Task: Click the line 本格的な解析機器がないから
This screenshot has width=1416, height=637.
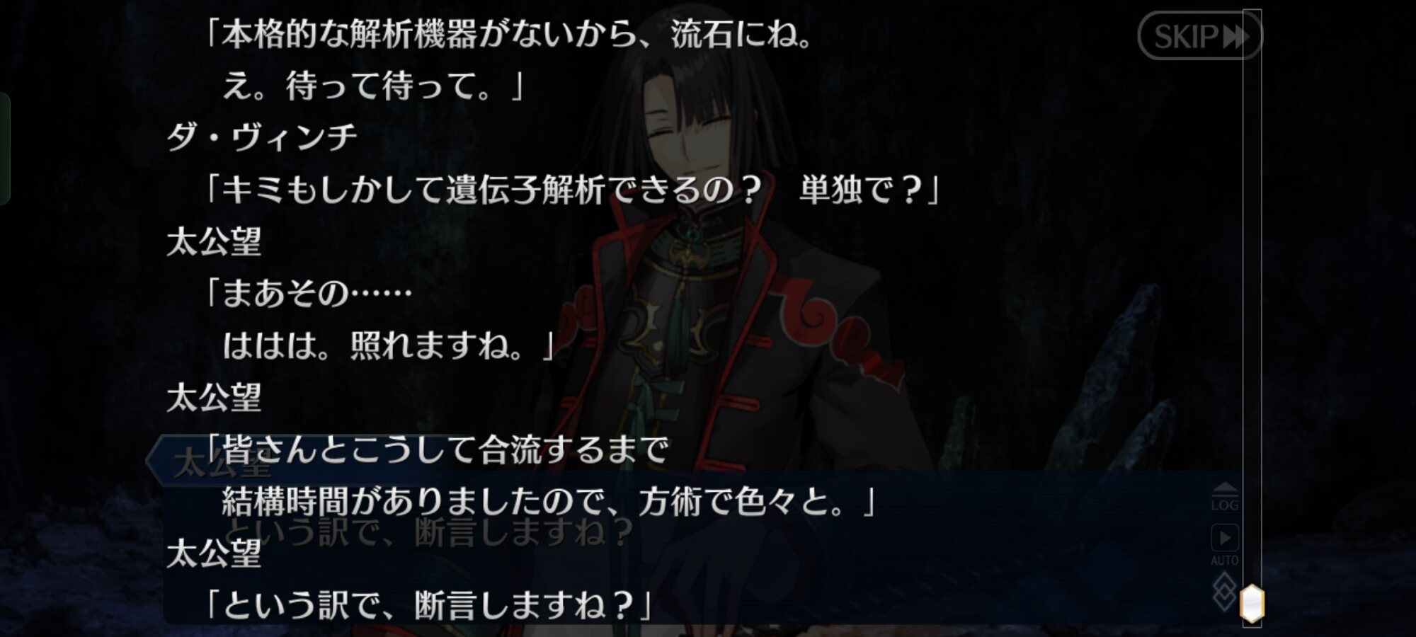Action: click(508, 34)
